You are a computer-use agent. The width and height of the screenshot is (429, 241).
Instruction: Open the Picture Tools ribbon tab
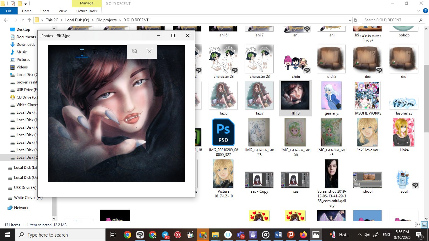click(x=87, y=11)
